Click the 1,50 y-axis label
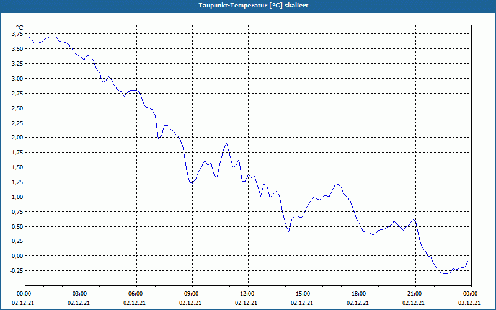 [18, 167]
